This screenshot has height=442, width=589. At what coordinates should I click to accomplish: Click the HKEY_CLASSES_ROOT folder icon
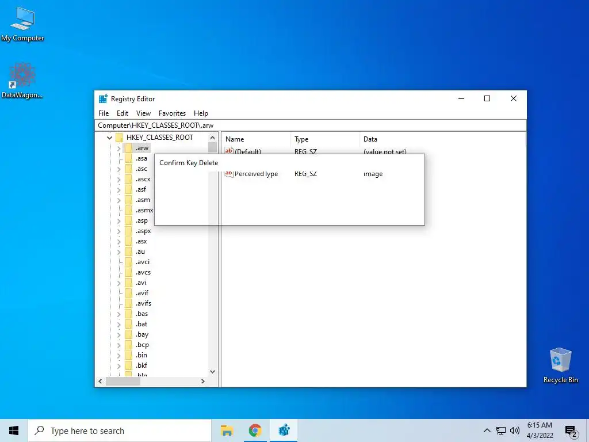120,138
